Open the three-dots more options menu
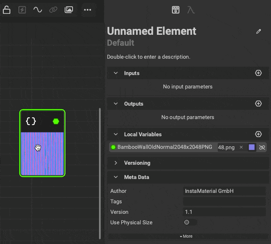The width and height of the screenshot is (271, 244). 87,10
